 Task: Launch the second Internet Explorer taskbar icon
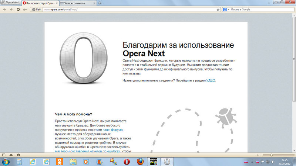click(x=46, y=162)
